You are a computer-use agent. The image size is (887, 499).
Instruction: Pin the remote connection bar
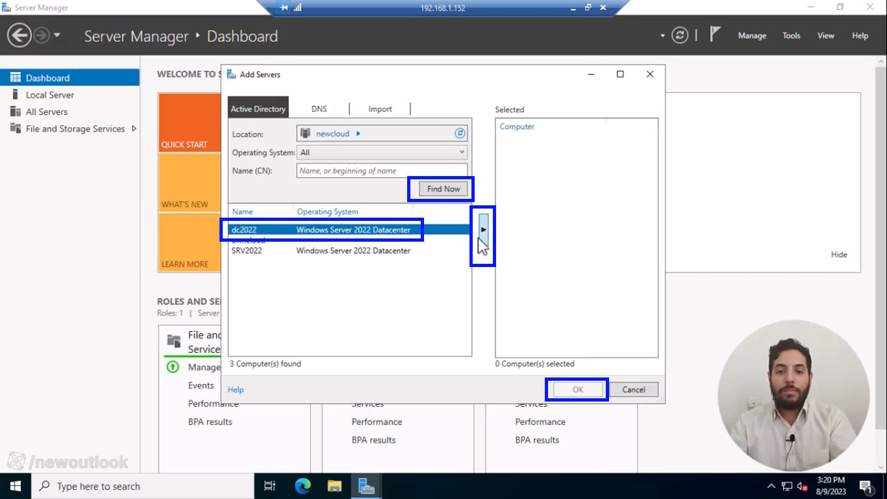(284, 8)
